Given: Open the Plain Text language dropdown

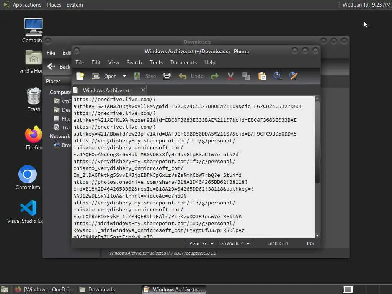Looking at the screenshot, I should pyautogui.click(x=201, y=243).
